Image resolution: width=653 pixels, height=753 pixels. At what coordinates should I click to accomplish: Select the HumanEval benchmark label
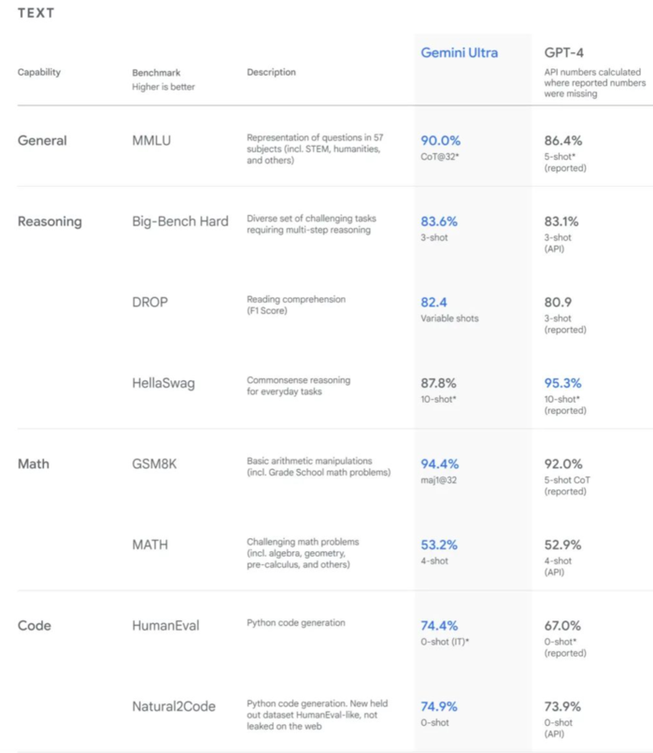(x=166, y=626)
